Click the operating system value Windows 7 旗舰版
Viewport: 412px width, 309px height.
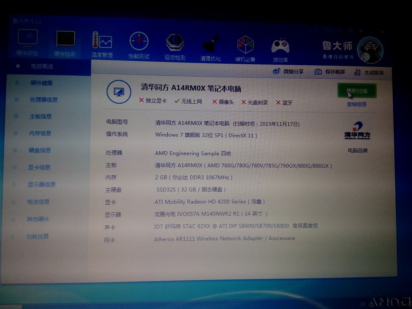tap(206, 135)
